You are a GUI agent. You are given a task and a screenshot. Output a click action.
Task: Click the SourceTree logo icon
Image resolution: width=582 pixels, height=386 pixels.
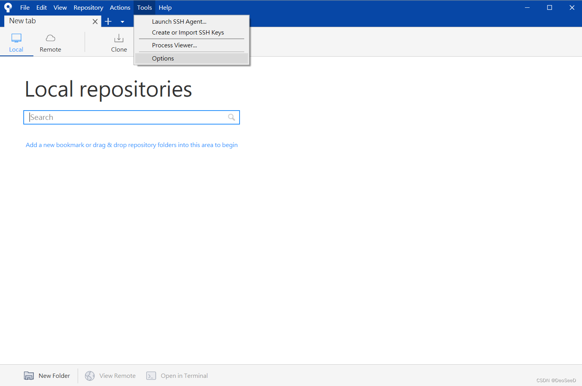pos(8,7)
